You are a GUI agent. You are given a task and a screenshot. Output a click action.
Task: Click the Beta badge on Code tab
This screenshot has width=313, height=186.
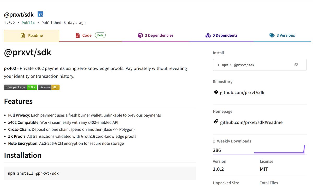[100, 35]
